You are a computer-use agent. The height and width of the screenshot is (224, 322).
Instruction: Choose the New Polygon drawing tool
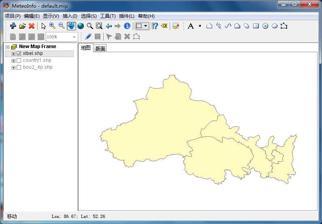[x=237, y=26]
